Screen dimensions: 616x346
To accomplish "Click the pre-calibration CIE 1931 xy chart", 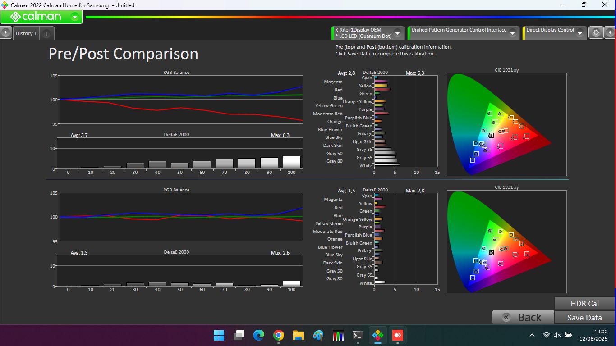I will coord(506,124).
